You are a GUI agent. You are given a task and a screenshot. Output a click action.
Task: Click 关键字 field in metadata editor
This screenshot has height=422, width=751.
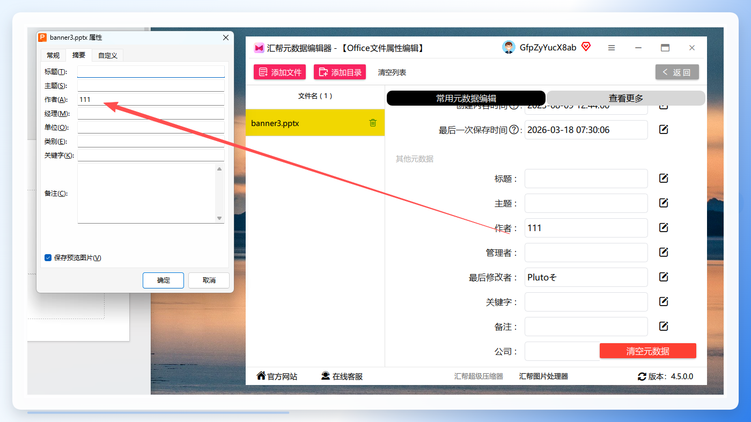click(586, 302)
